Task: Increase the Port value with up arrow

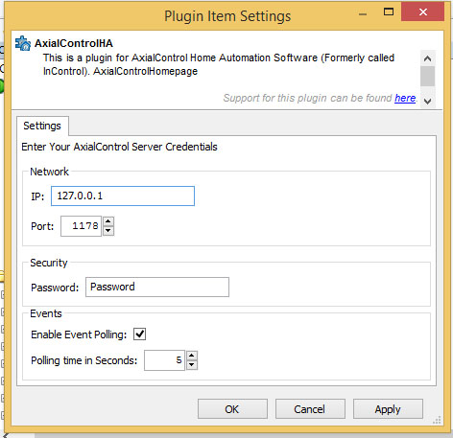Action: (x=108, y=221)
